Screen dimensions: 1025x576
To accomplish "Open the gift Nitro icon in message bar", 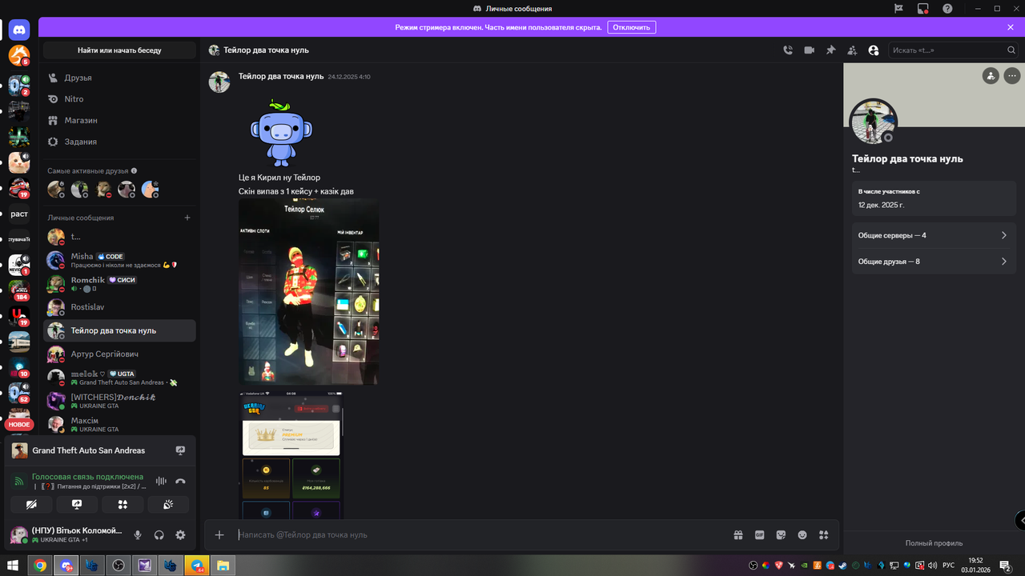I will [x=738, y=535].
